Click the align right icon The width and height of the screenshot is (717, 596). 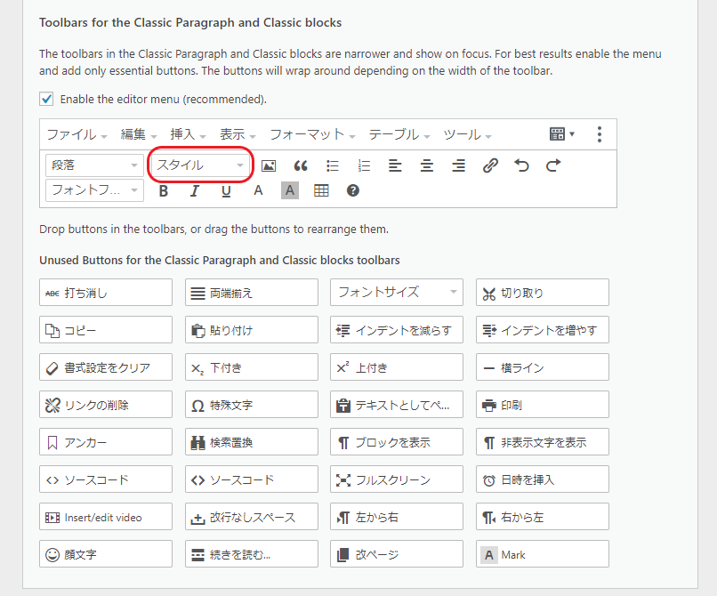[x=458, y=165]
